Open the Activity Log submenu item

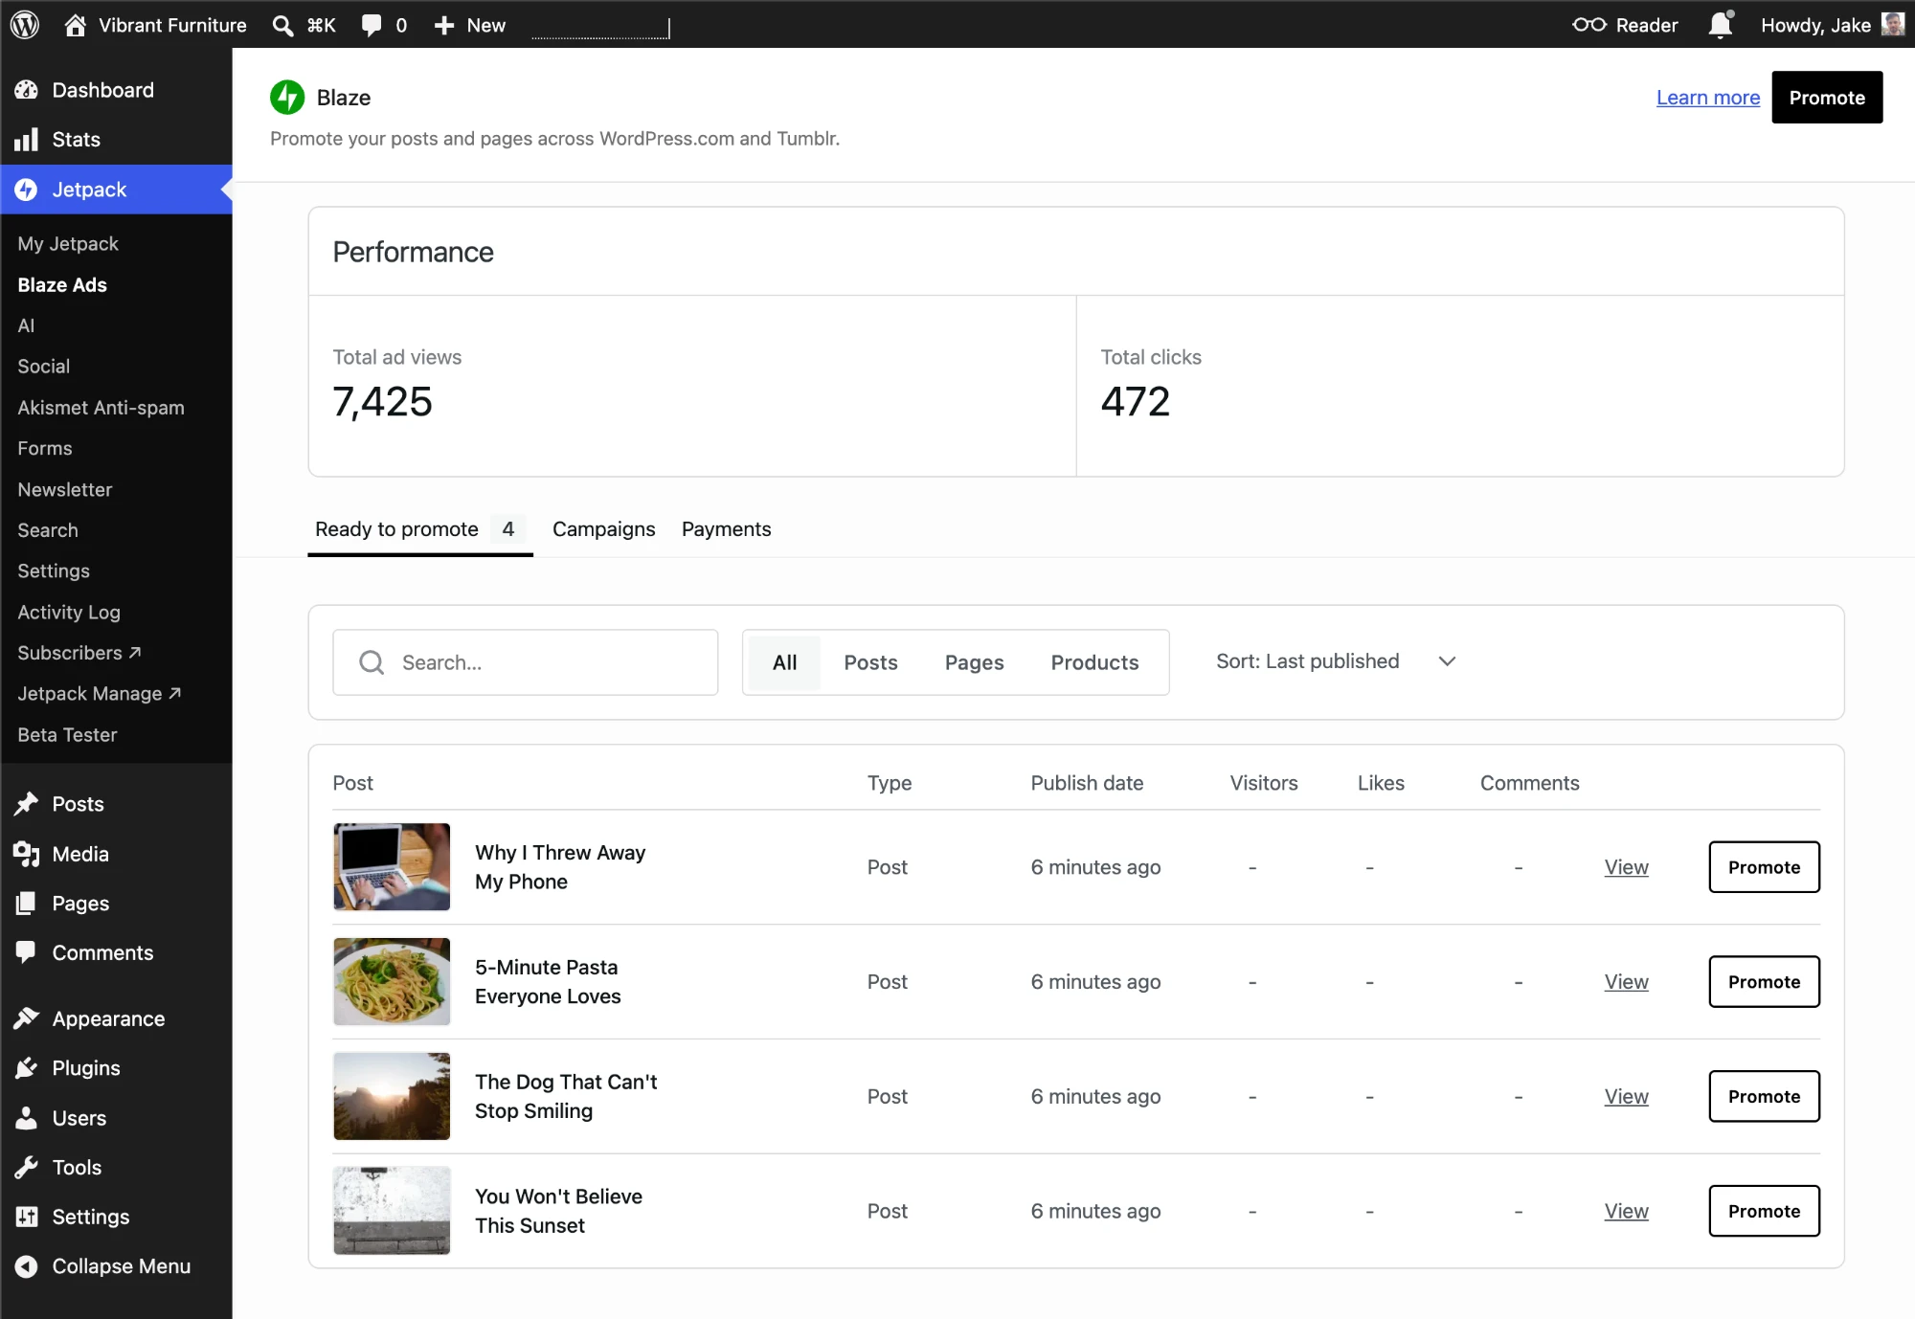pos(69,613)
